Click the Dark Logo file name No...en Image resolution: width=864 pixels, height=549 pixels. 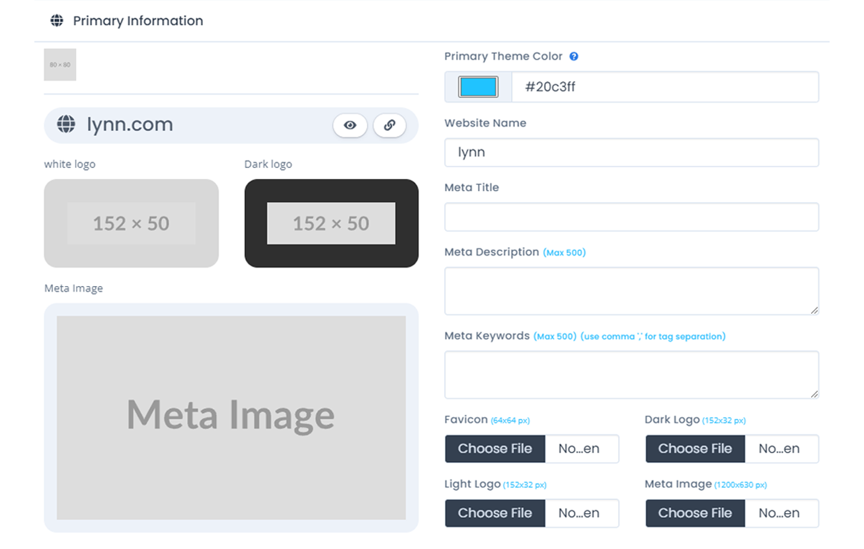click(x=779, y=449)
